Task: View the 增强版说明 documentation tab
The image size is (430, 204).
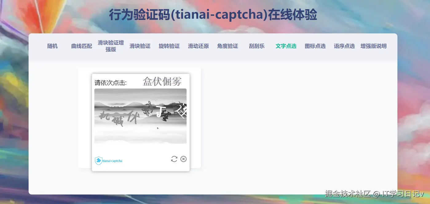Action: (x=373, y=46)
